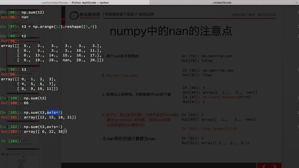
Task: Click the t3 array row [8, 9, 10, 11]
Action: coord(37,89)
